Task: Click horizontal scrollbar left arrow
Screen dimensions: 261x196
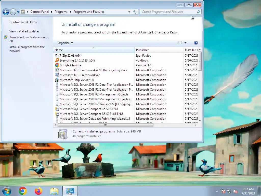Action: (x=55, y=125)
